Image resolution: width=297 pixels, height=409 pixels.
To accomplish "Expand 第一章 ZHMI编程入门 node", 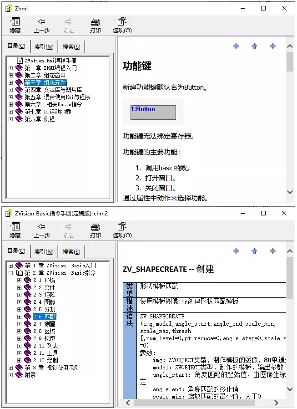I will (x=10, y=68).
